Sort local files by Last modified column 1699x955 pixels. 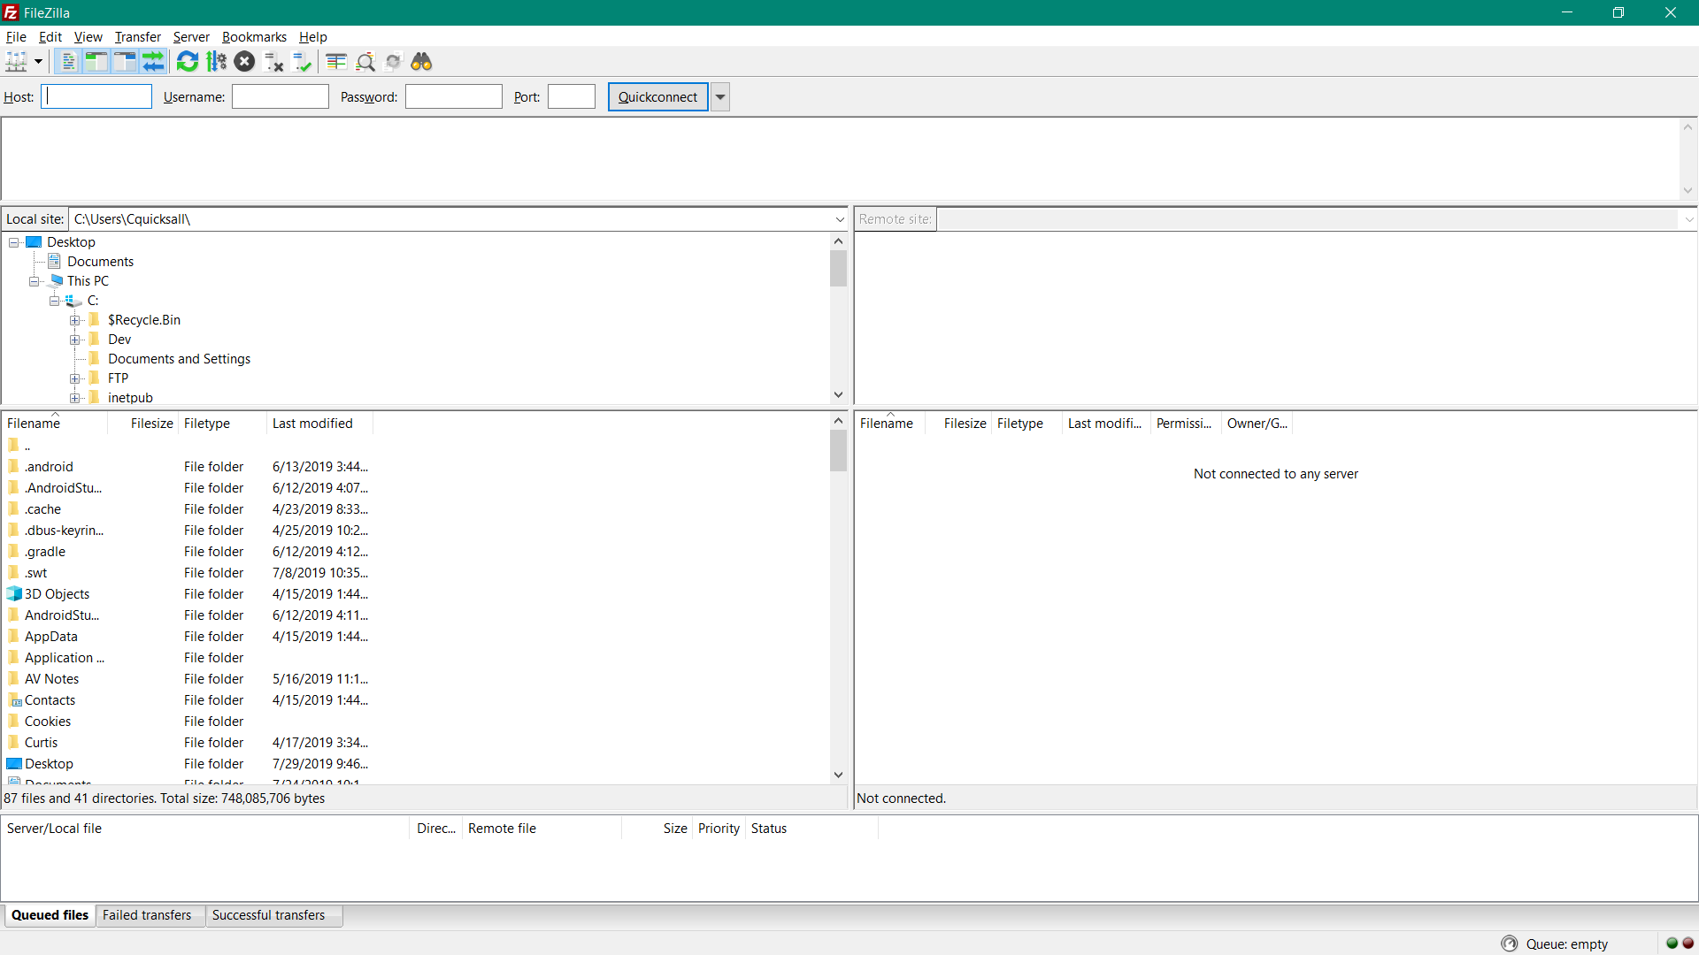click(319, 424)
